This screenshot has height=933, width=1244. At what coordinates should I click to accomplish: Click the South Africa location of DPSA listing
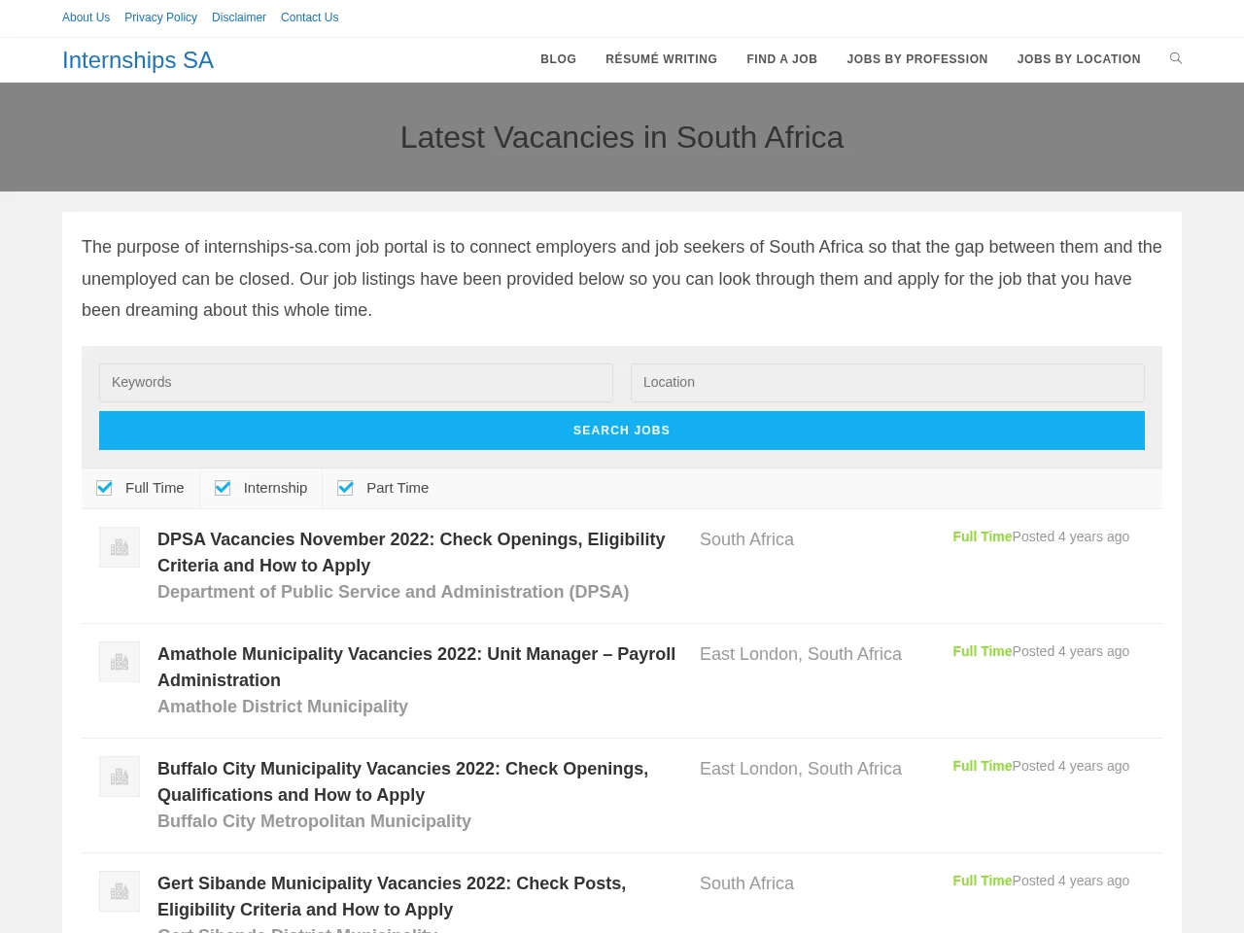pos(746,539)
